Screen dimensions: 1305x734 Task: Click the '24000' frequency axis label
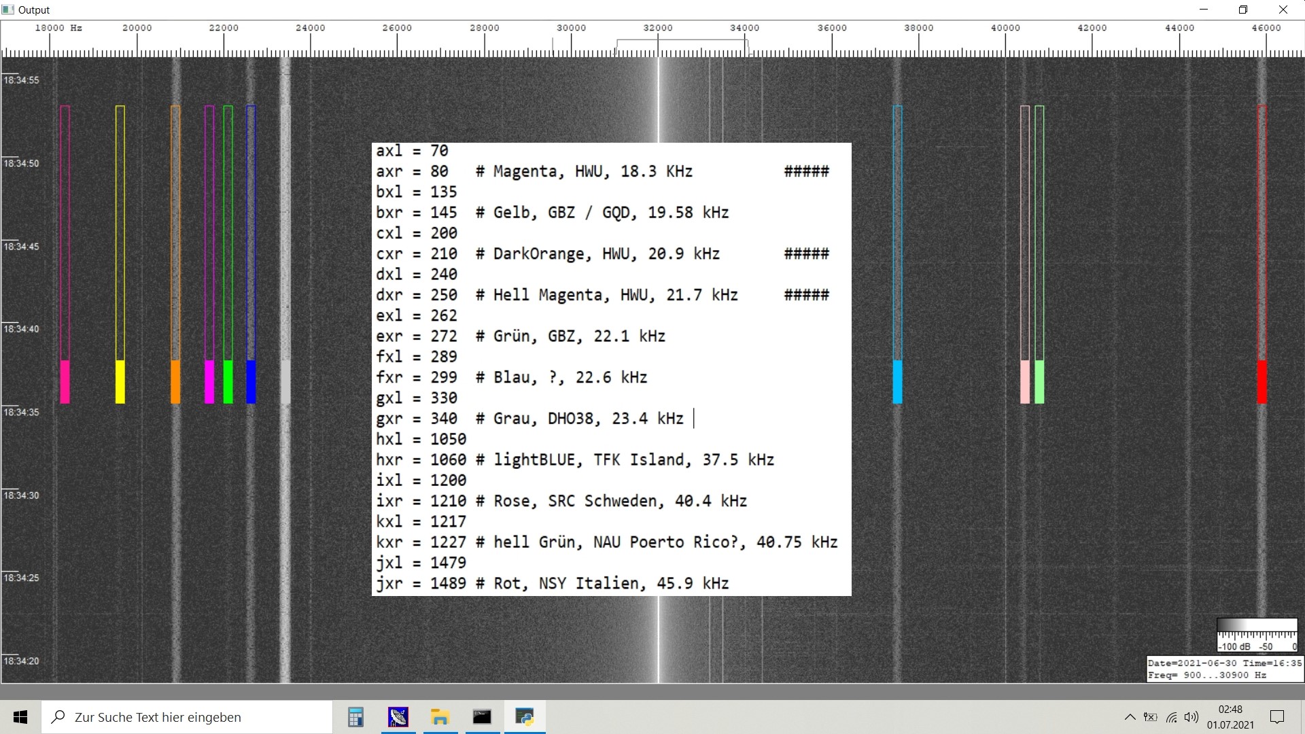311,28
